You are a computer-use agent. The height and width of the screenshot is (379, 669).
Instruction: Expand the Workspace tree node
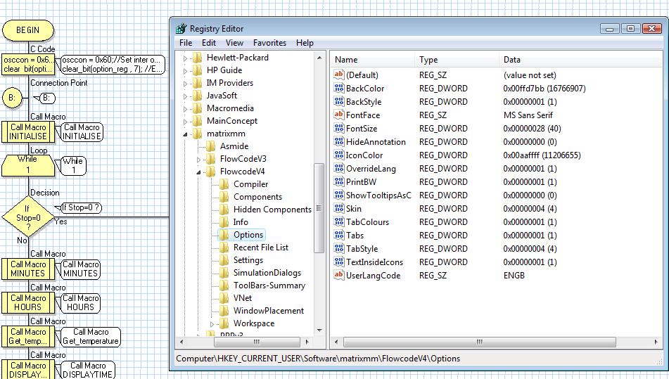pos(212,324)
